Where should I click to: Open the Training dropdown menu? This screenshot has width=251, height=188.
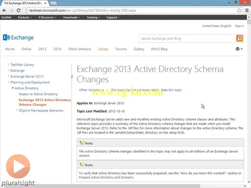(x=93, y=17)
